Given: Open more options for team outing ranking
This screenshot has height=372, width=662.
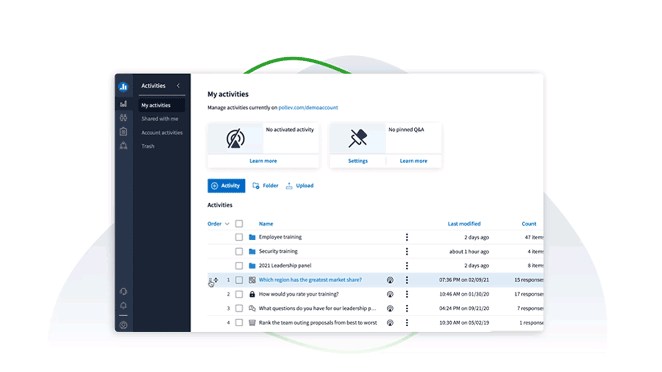Looking at the screenshot, I should click(x=407, y=323).
